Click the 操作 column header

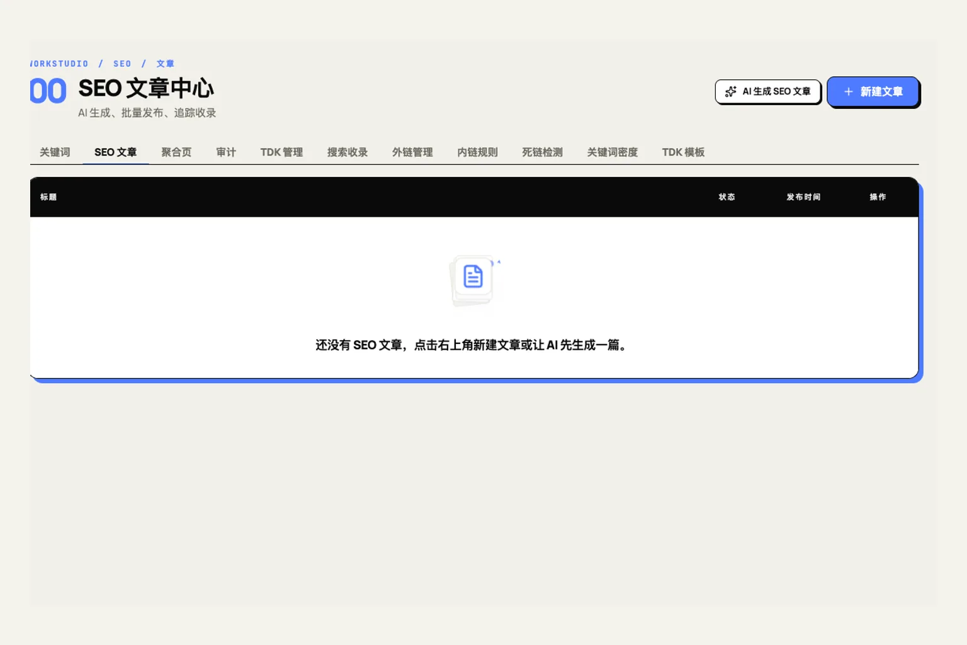(x=878, y=197)
